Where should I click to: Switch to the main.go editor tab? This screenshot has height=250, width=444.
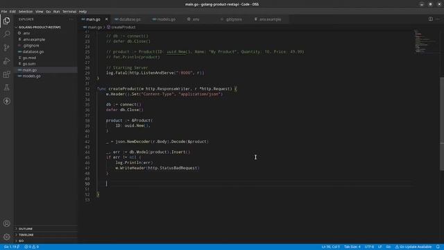point(93,19)
